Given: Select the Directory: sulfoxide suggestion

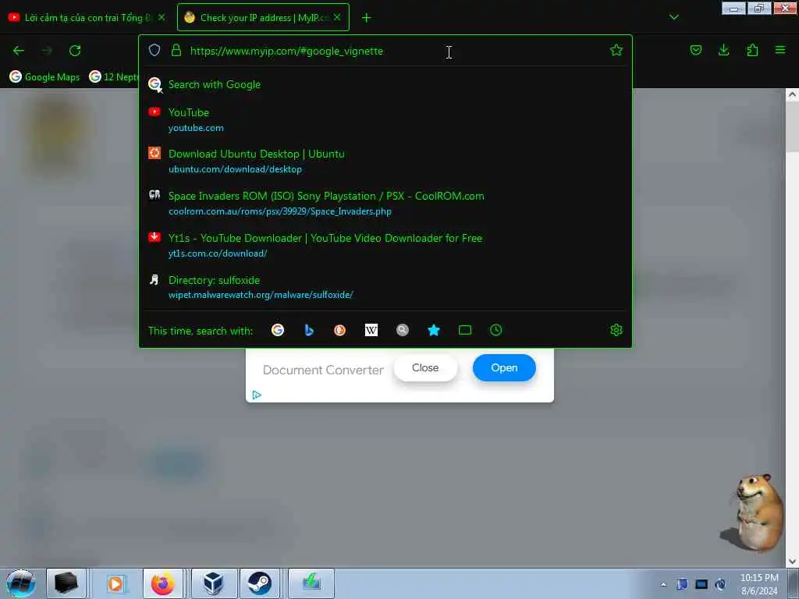Looking at the screenshot, I should [385, 287].
